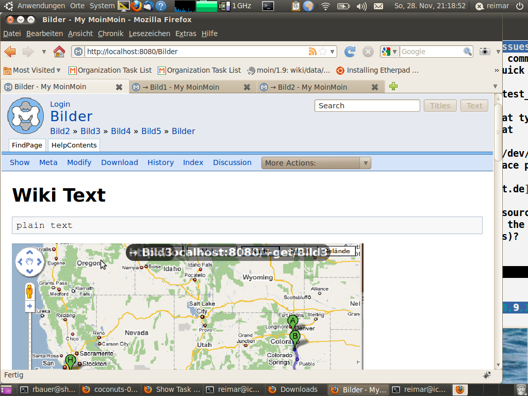Open the Lesezeichen menu
This screenshot has height=396, width=528.
tap(149, 34)
